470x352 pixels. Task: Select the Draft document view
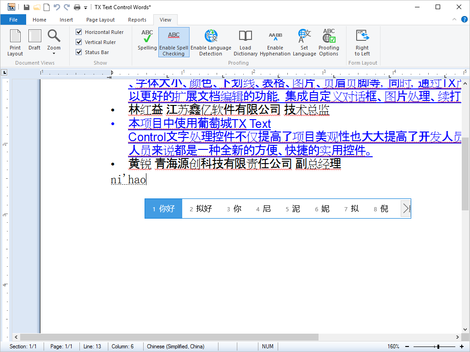34,40
